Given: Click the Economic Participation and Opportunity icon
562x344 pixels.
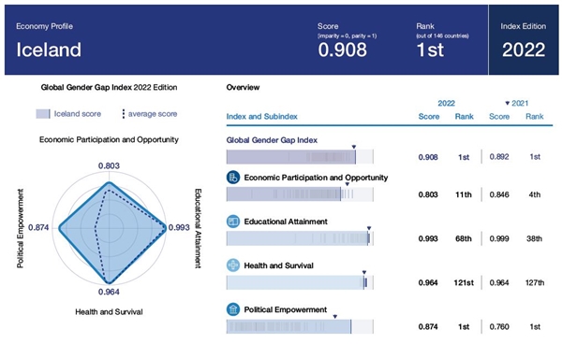Looking at the screenshot, I should coord(233,178).
